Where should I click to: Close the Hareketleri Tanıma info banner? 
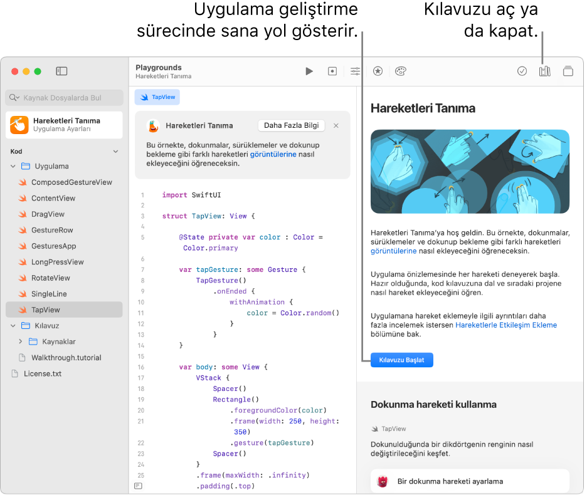click(336, 126)
